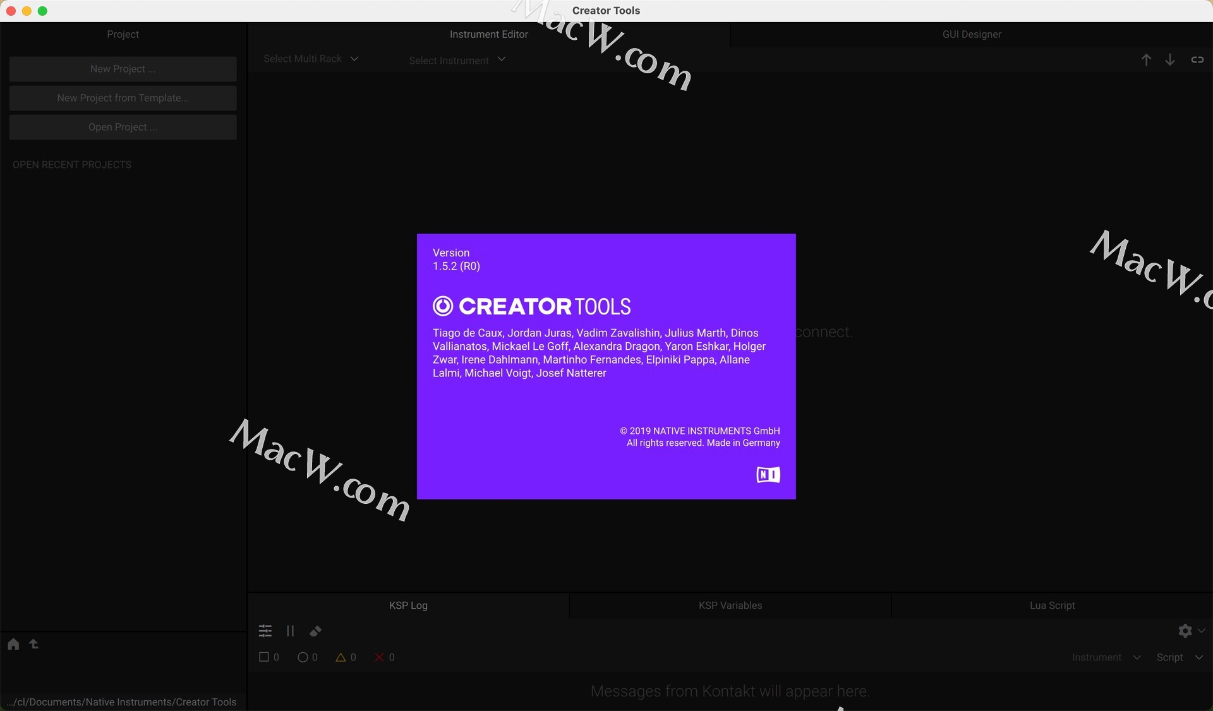Image resolution: width=1213 pixels, height=711 pixels.
Task: Click New Project button
Action: coord(123,69)
